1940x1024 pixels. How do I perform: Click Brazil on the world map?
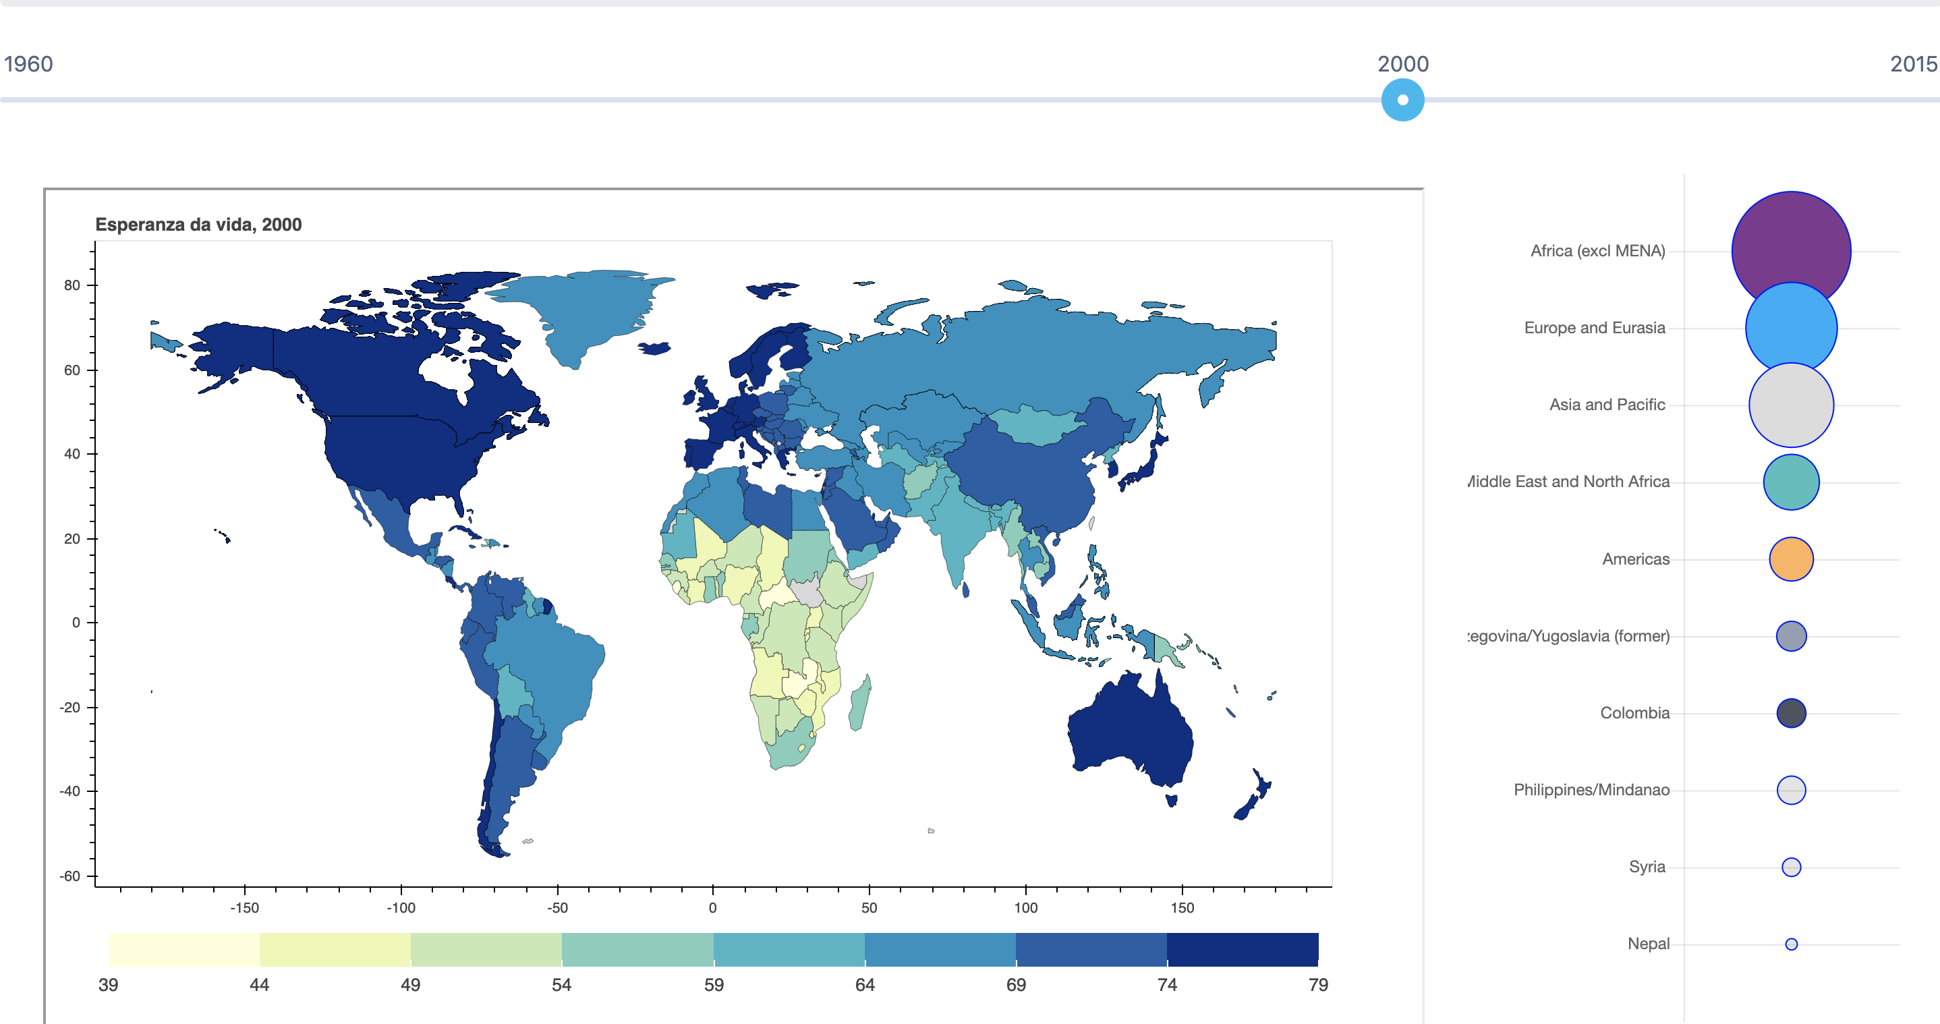[x=550, y=662]
